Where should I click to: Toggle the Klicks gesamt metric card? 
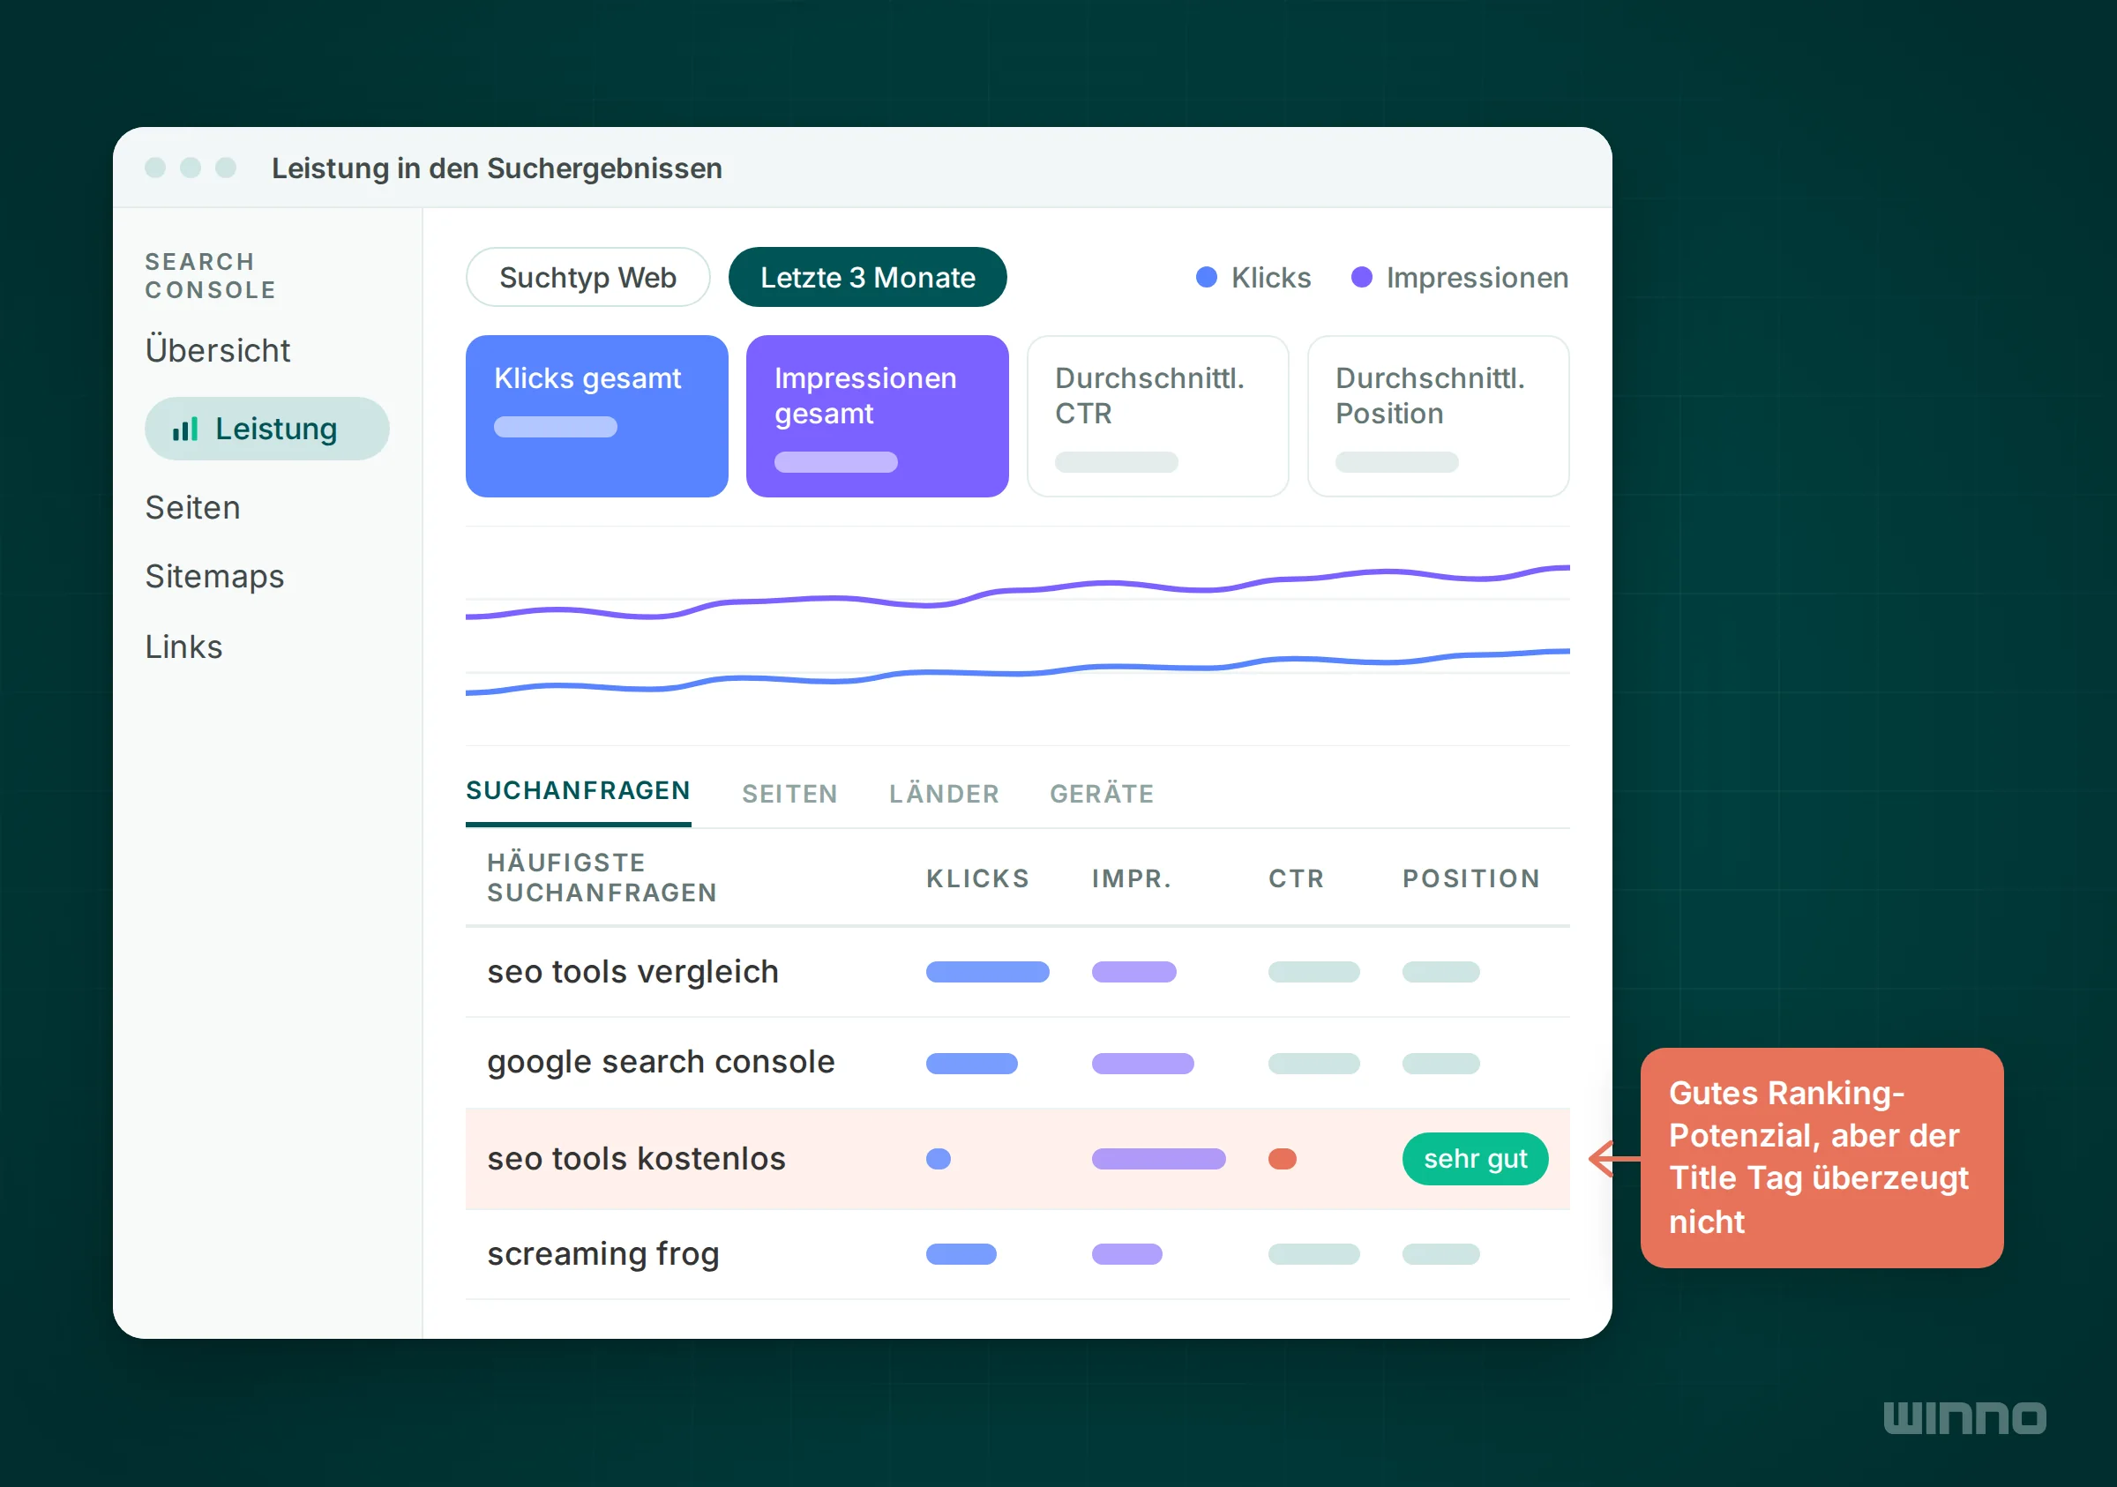tap(596, 415)
